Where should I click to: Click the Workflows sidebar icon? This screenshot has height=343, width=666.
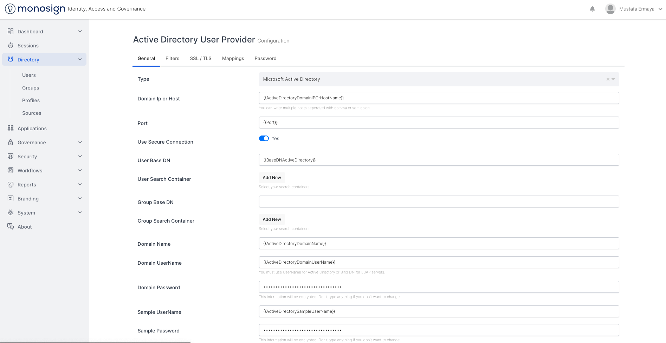pyautogui.click(x=11, y=171)
